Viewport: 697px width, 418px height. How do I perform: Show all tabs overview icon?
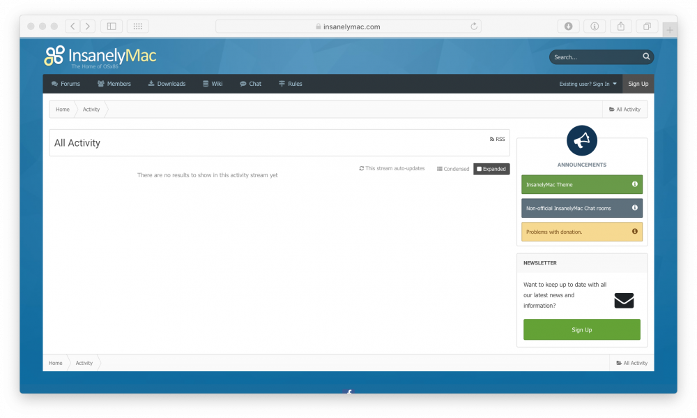pyautogui.click(x=647, y=27)
